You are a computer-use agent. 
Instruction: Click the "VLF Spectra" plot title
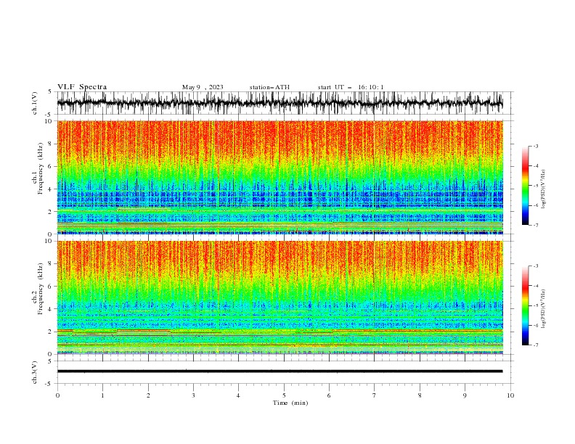pyautogui.click(x=82, y=87)
